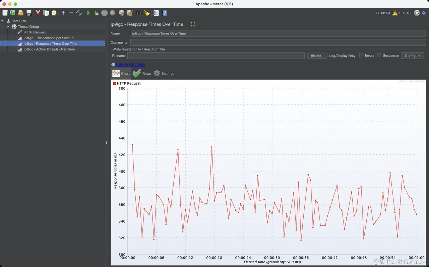Viewport: 429px width, 267px height.
Task: Save the test plan with floppy icon
Action: tap(29, 13)
